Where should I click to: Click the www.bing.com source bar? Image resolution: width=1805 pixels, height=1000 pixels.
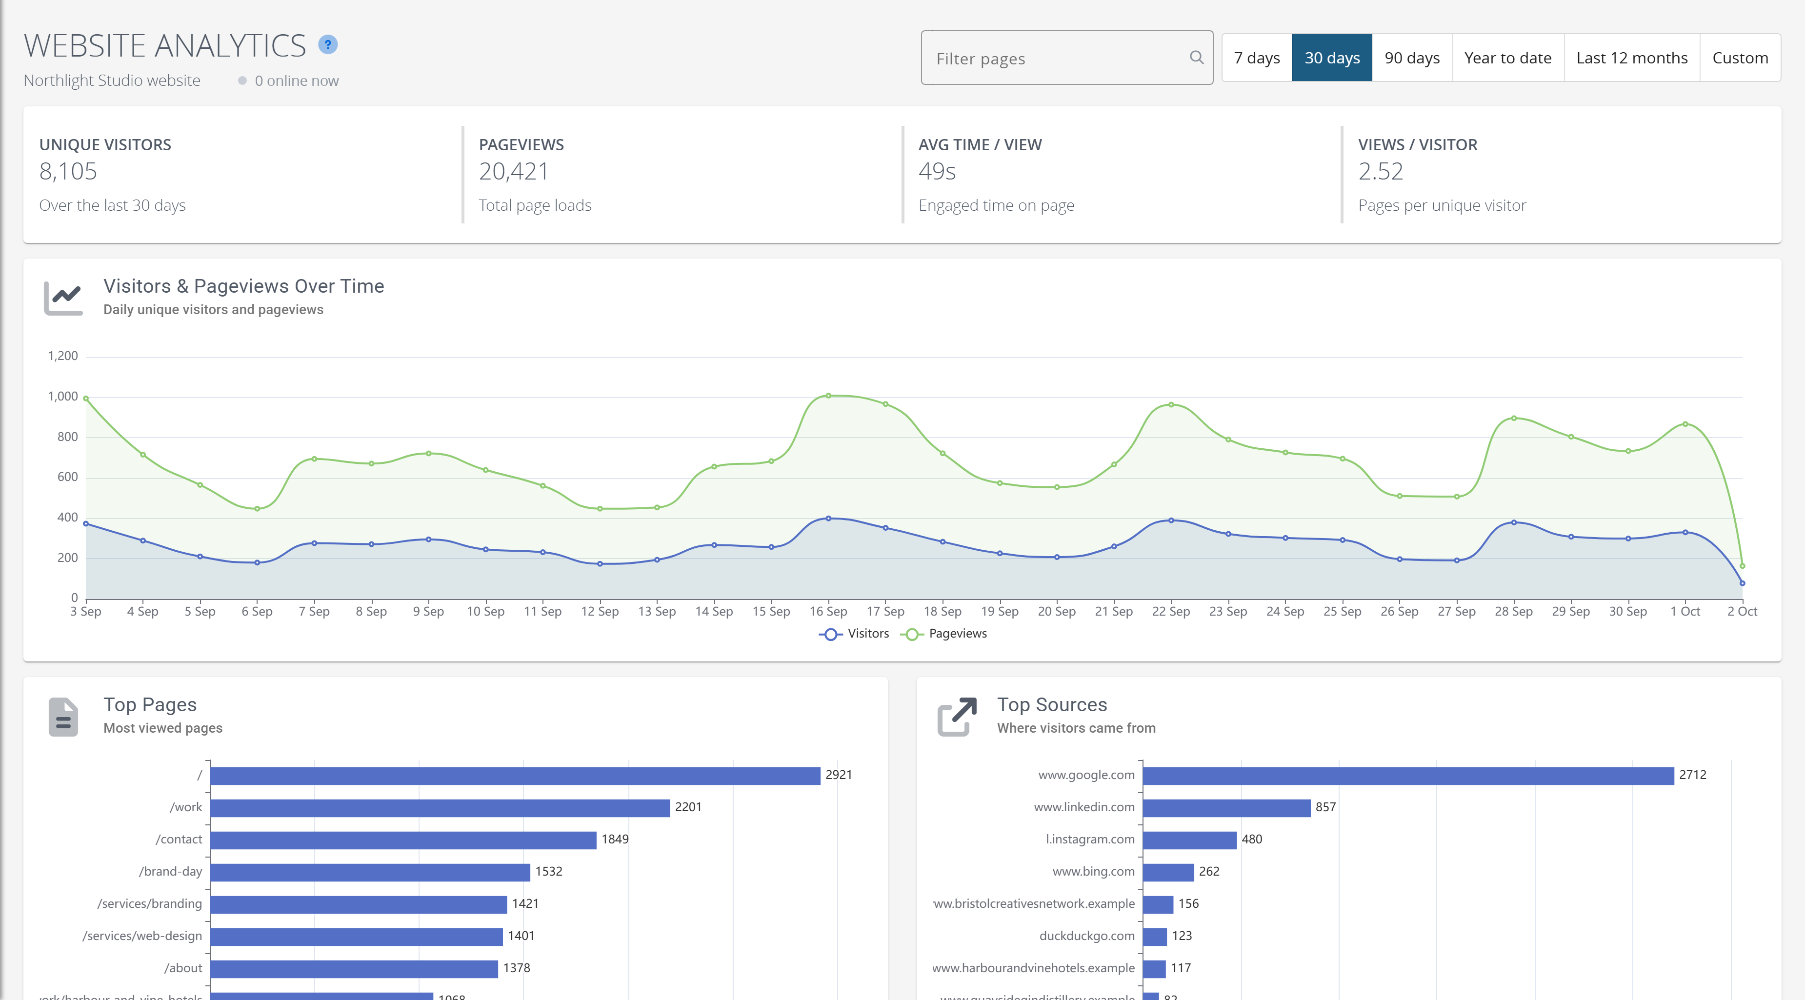tap(1168, 872)
